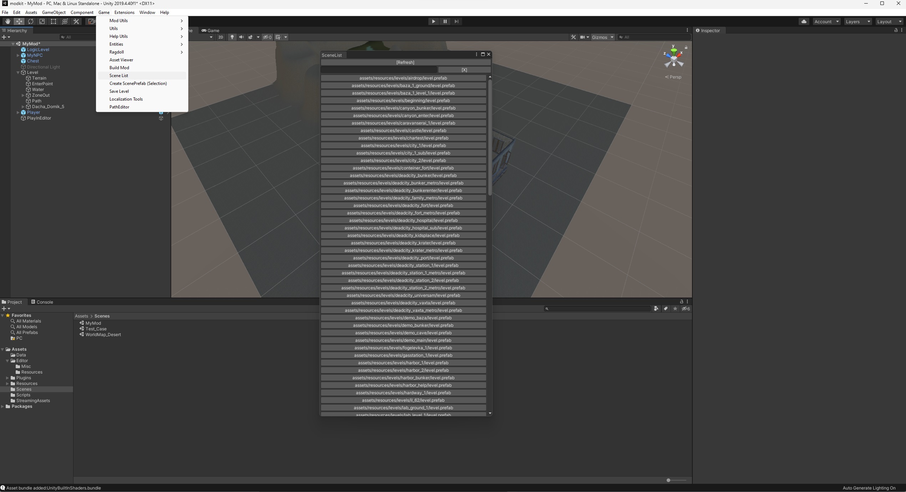Click Project search by label icon
The image size is (906, 492).
666,309
